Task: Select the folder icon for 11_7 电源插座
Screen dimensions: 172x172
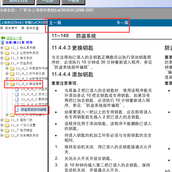Action: [7, 130]
